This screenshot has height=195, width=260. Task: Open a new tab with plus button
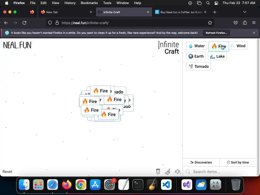[x=215, y=12]
